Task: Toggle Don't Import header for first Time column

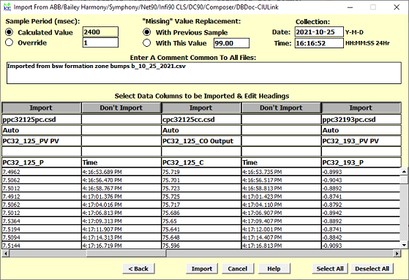Action: [121, 107]
